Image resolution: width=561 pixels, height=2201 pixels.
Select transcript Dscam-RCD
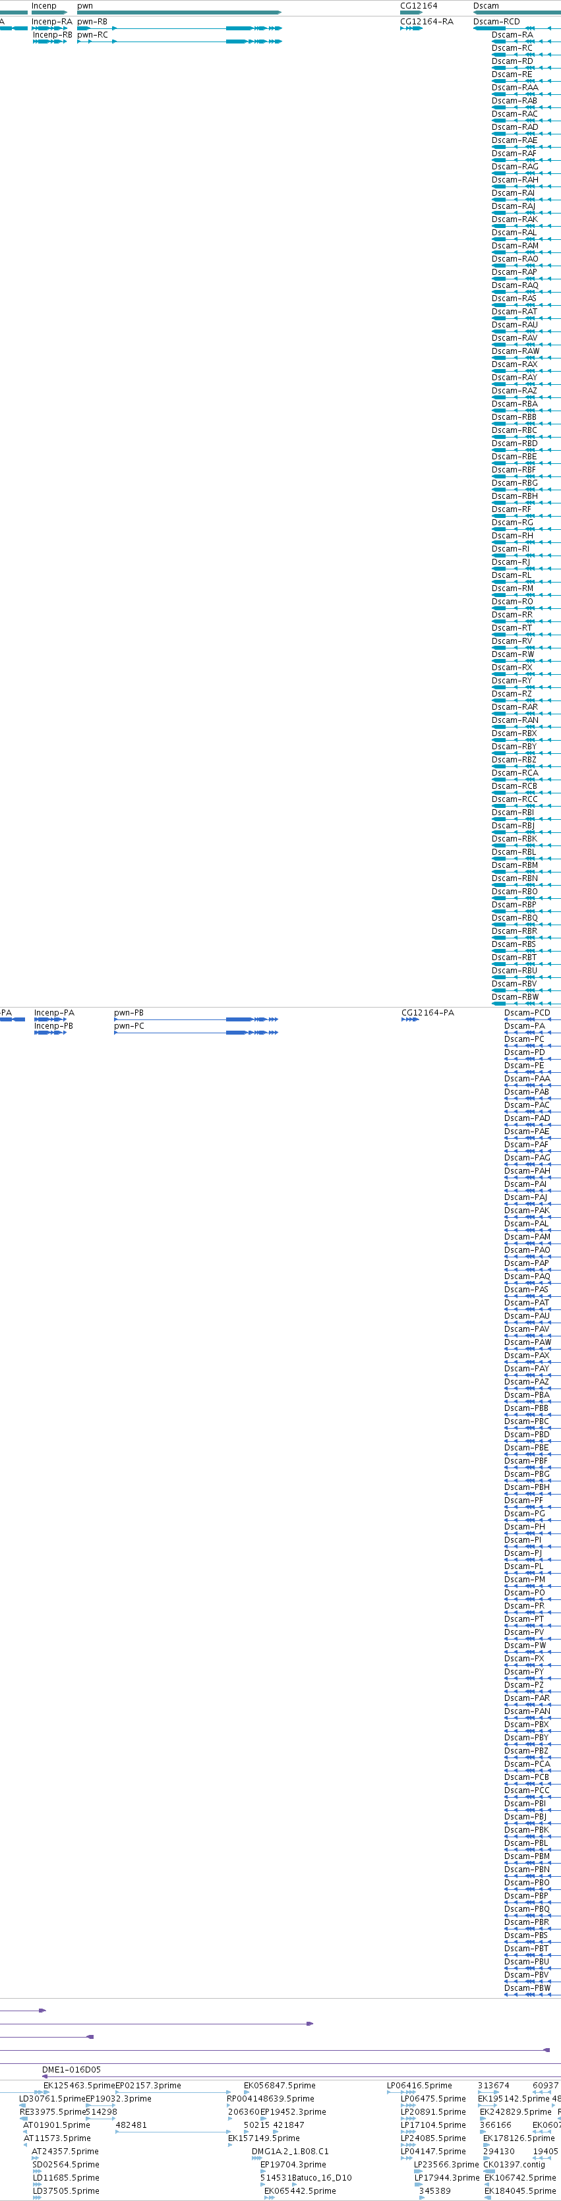(496, 21)
